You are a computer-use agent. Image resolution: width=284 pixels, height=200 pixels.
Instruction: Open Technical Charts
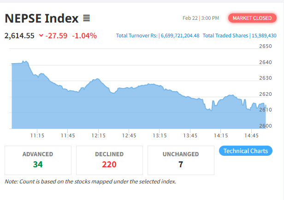[x=246, y=151]
